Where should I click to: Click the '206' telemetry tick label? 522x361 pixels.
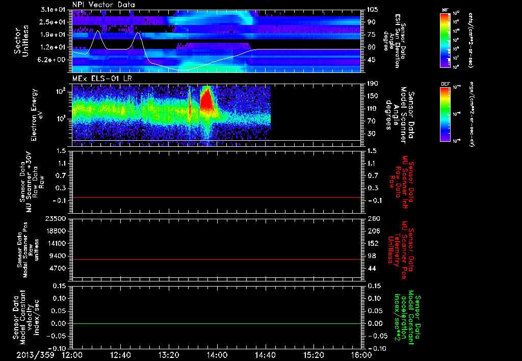coord(373,231)
